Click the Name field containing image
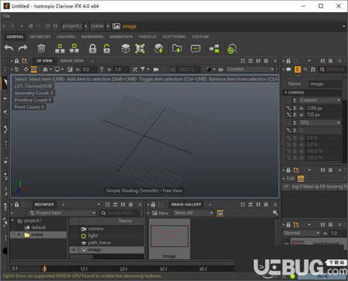This screenshot has width=348, height=281. tap(325, 84)
